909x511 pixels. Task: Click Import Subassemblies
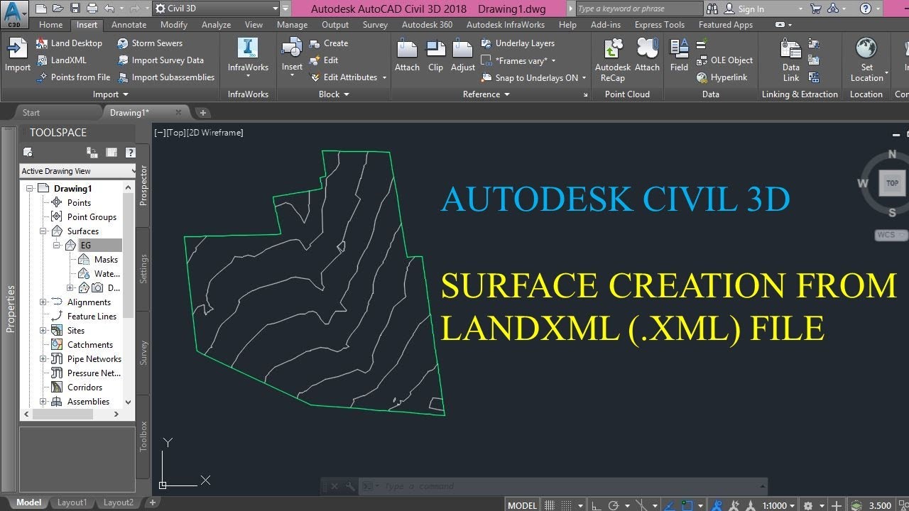165,77
